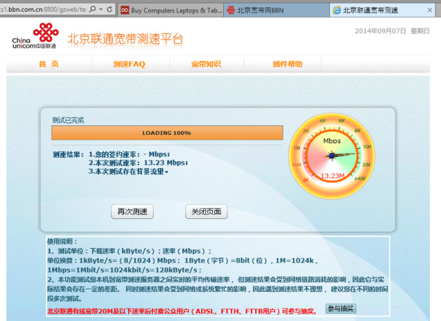441x321 pixels.
Task: Click the 本次测试存在背景流量 line
Action: [x=129, y=172]
